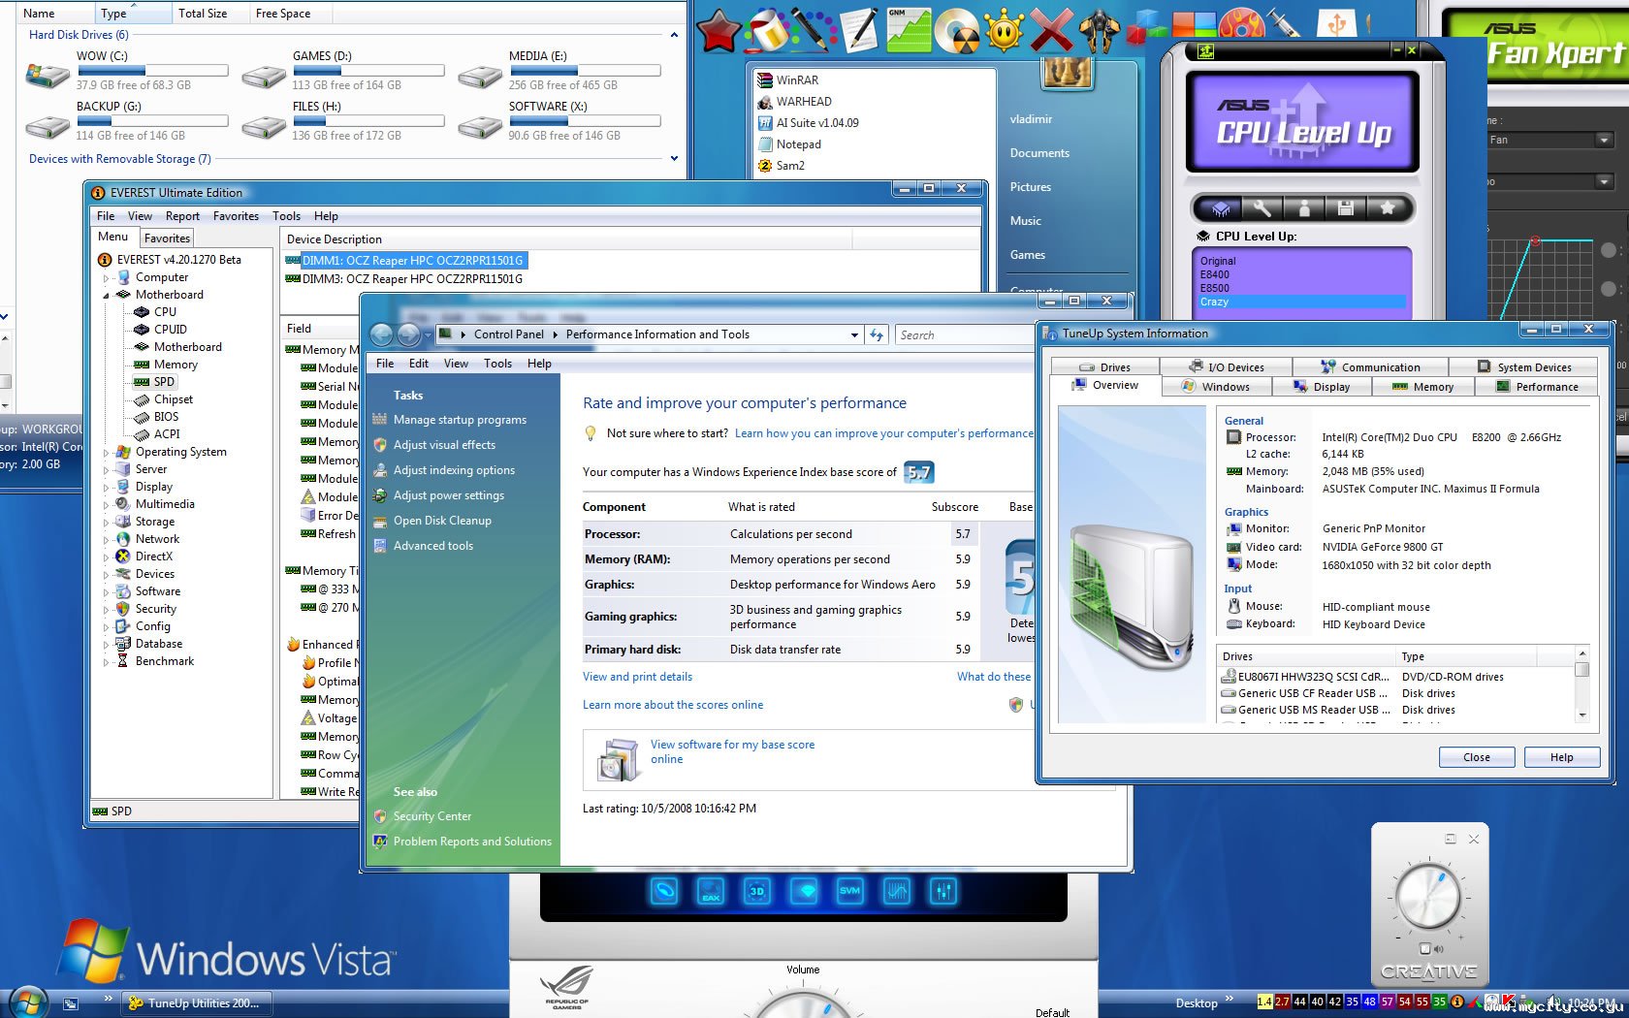Open the Fan dropdown in Fan Xpert
This screenshot has width=1629, height=1018.
1604,141
